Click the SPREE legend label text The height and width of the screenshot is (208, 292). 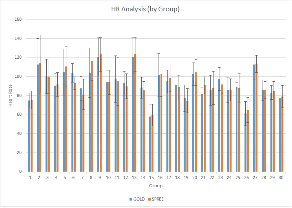157,199
